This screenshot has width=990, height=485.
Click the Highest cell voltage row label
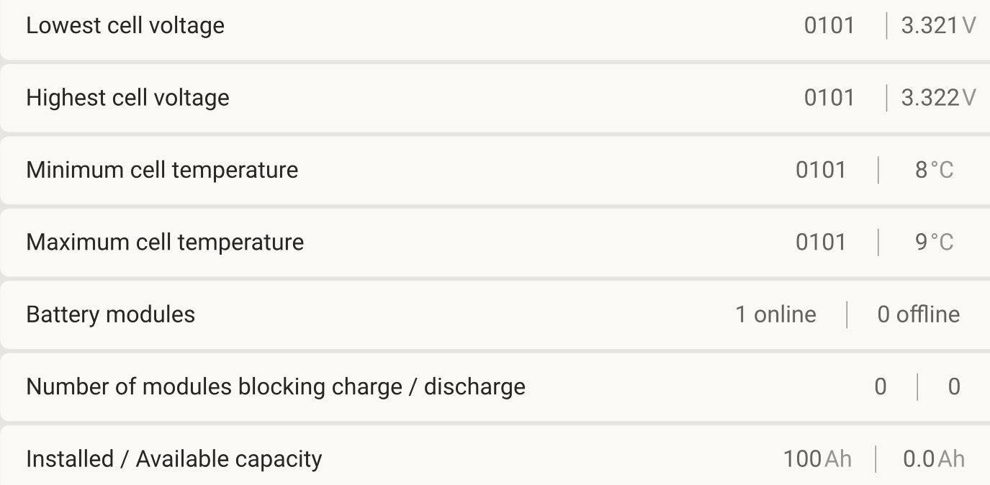pyautogui.click(x=127, y=98)
